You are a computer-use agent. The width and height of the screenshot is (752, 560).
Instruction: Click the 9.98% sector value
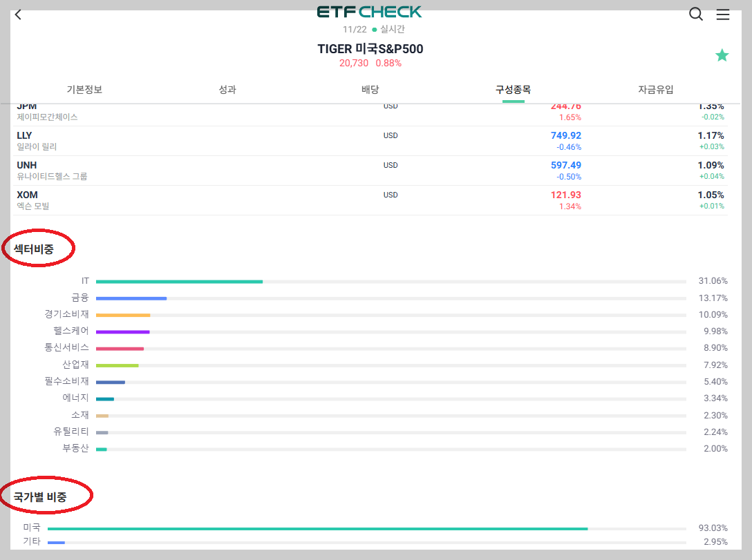coord(715,331)
